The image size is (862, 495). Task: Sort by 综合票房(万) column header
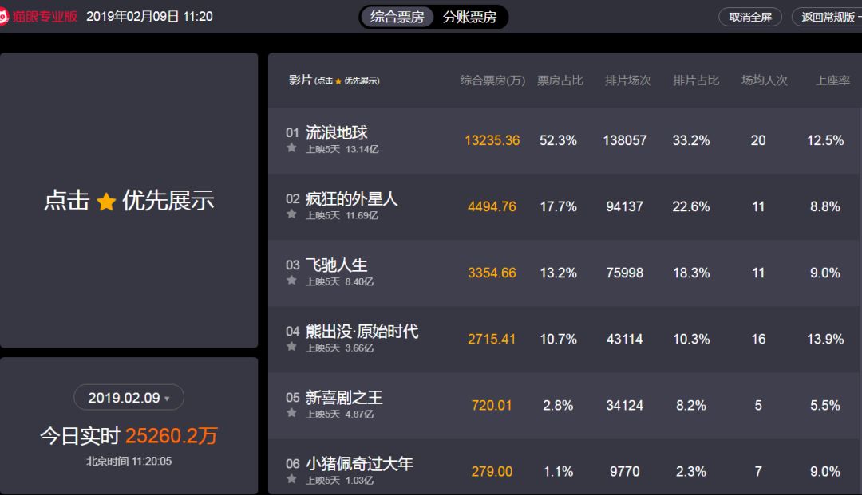pyautogui.click(x=492, y=81)
